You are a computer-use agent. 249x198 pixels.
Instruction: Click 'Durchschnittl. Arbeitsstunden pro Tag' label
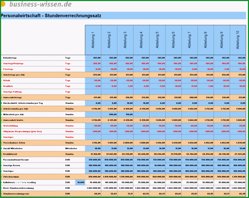tap(23, 103)
